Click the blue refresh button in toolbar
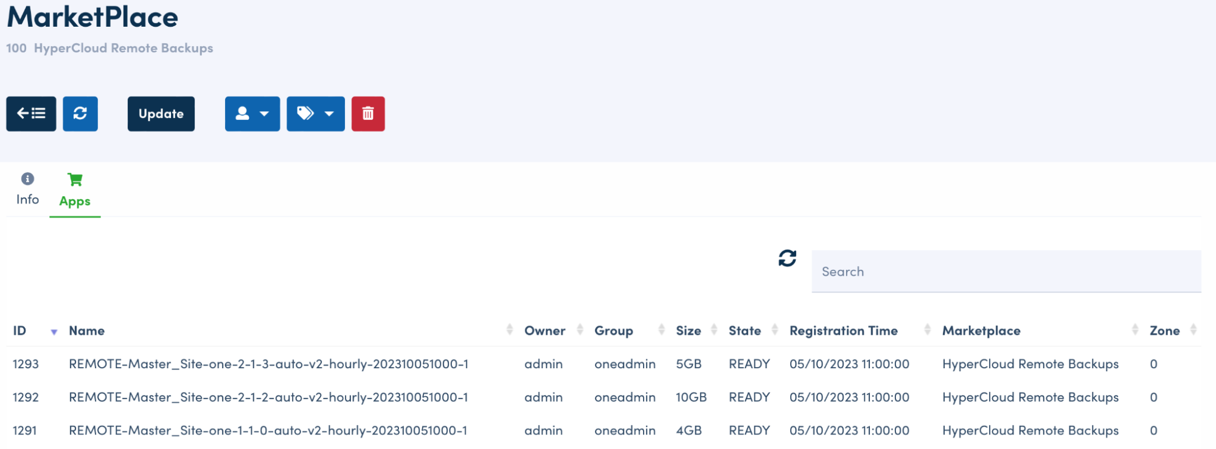The height and width of the screenshot is (449, 1216). tap(80, 114)
